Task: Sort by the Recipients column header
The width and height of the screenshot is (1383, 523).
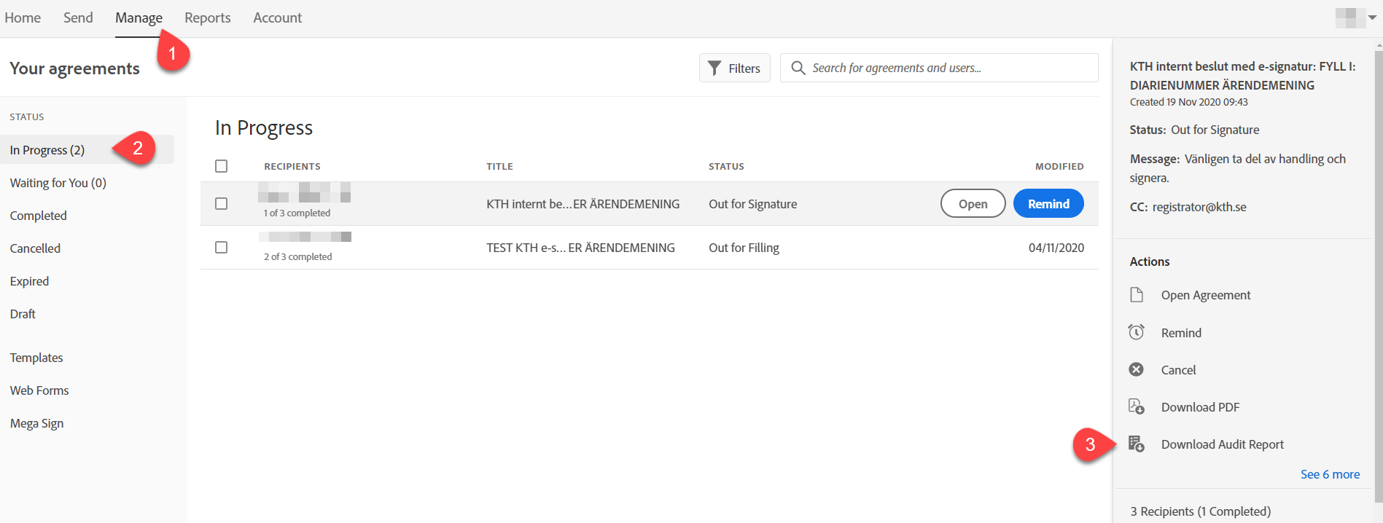Action: [292, 166]
